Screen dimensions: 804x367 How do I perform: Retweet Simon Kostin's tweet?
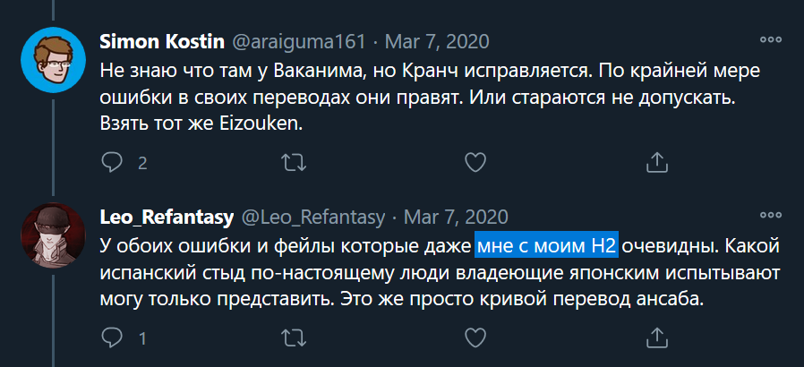[x=293, y=162]
